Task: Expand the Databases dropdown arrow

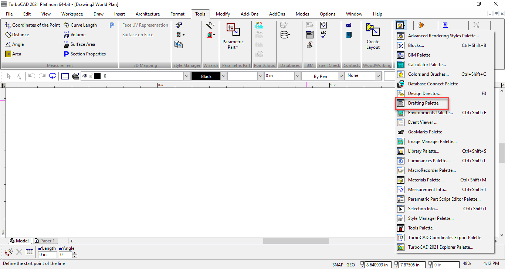Action: click(289, 35)
